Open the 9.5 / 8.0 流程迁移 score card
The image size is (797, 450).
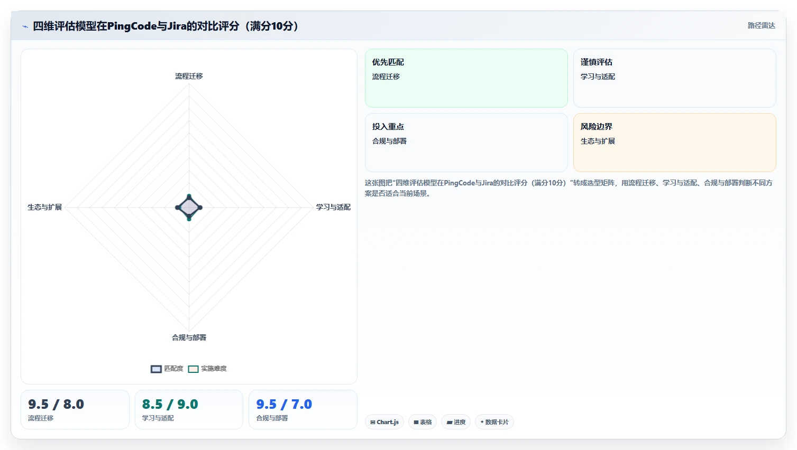tap(75, 409)
